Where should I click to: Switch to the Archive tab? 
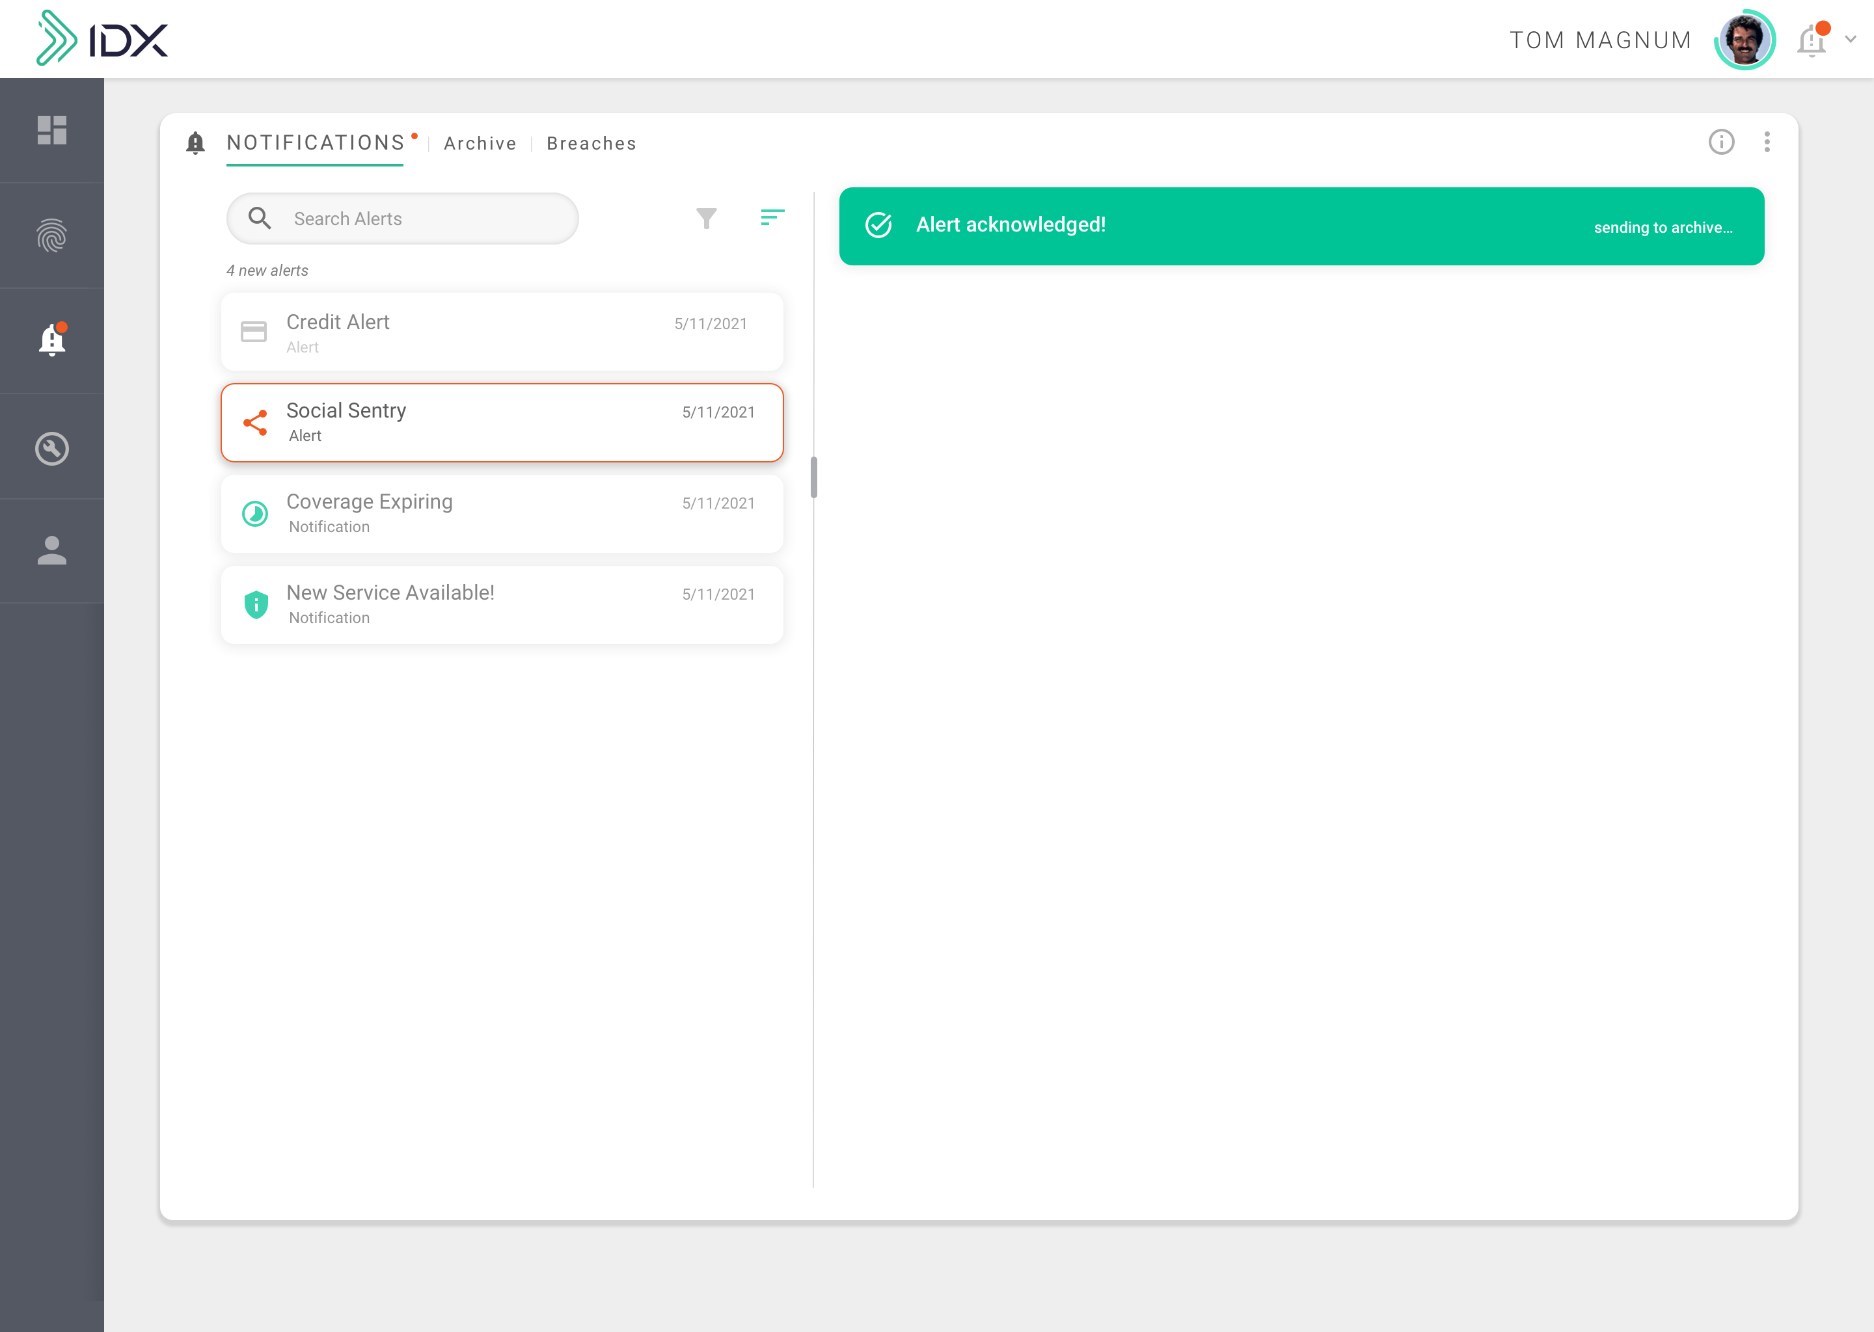480,144
